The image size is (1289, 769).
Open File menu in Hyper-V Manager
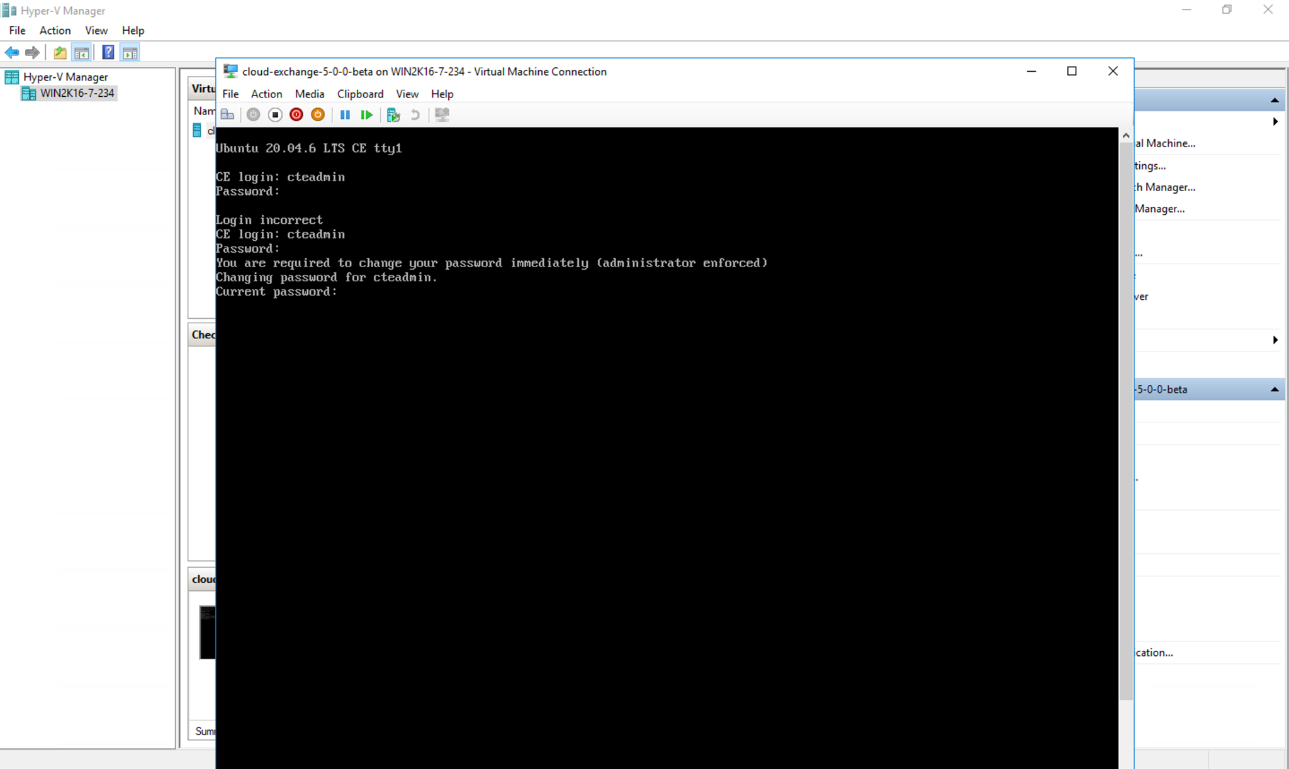[17, 30]
